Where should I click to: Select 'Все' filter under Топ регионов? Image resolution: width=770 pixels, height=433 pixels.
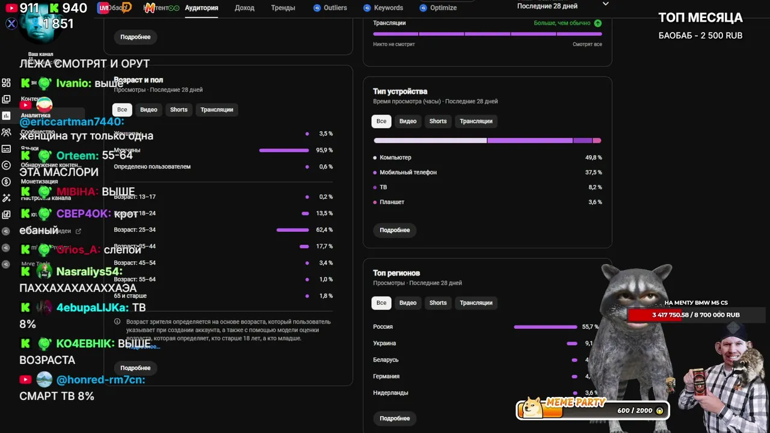click(381, 302)
